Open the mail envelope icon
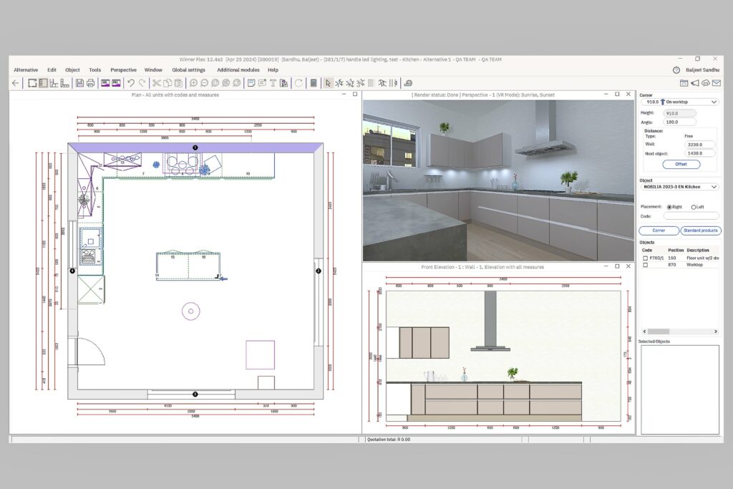 click(x=716, y=83)
